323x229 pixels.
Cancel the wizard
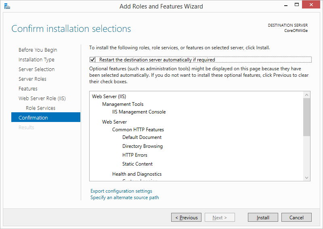coord(296,217)
